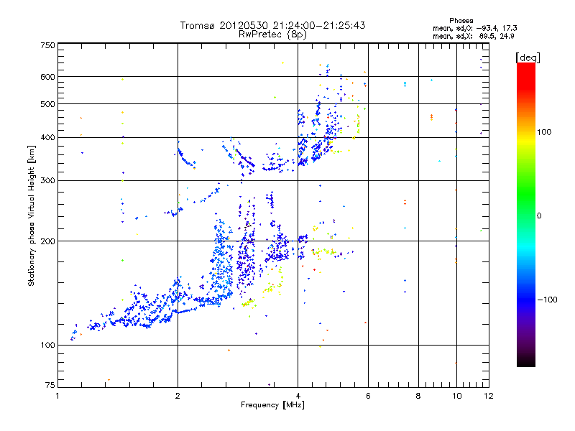The width and height of the screenshot is (575, 431).
Task: Click the y-axis tick label '500'
Action: (48, 104)
